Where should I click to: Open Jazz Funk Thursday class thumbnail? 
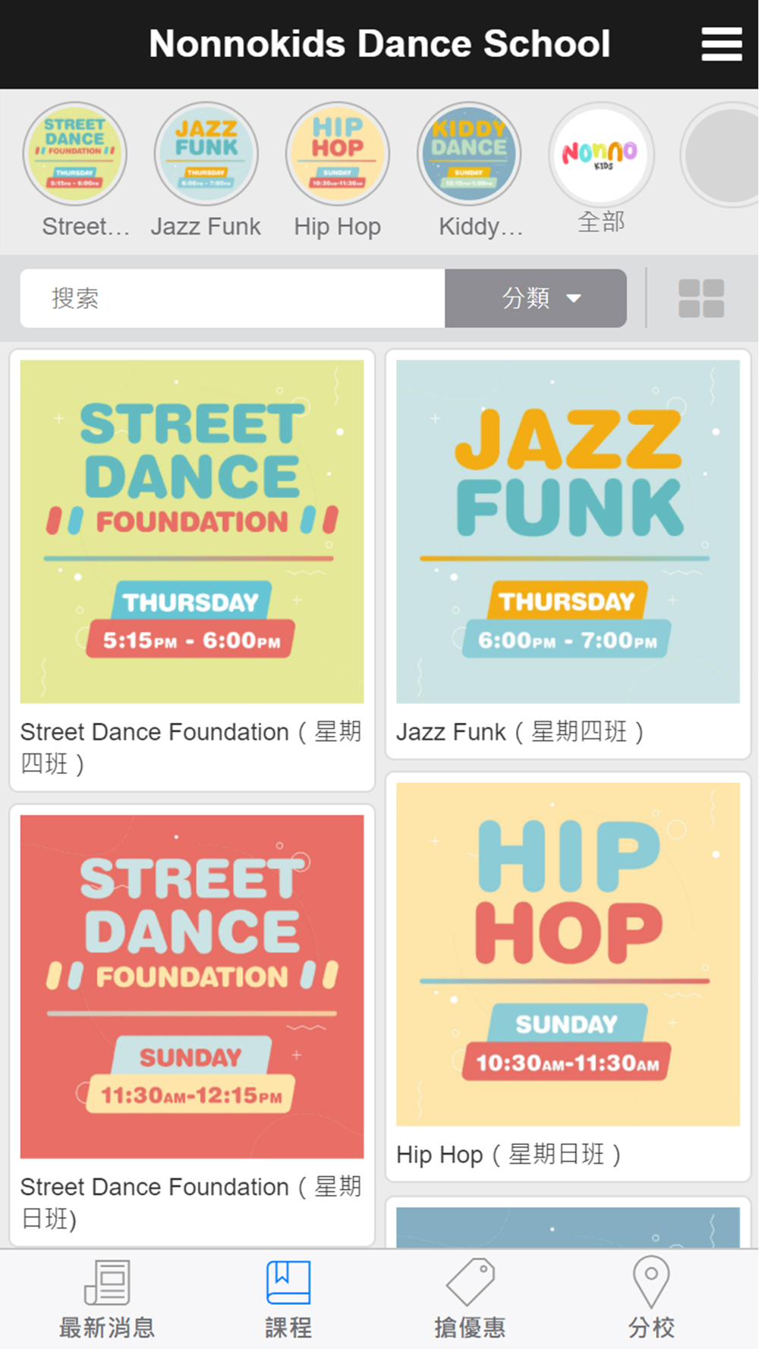pos(568,531)
